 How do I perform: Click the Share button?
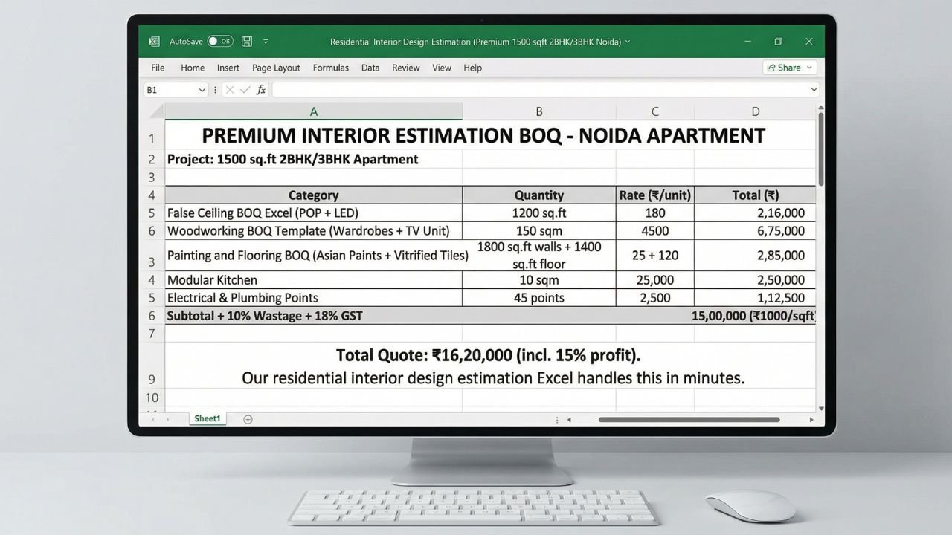point(789,68)
